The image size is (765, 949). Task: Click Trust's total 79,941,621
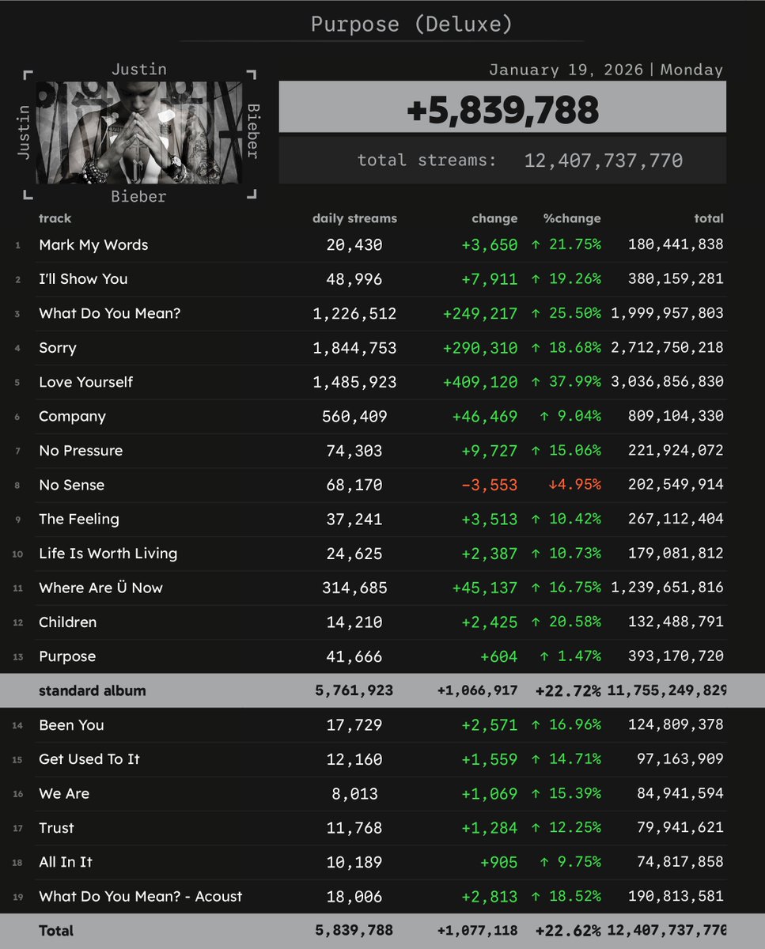[x=680, y=828]
